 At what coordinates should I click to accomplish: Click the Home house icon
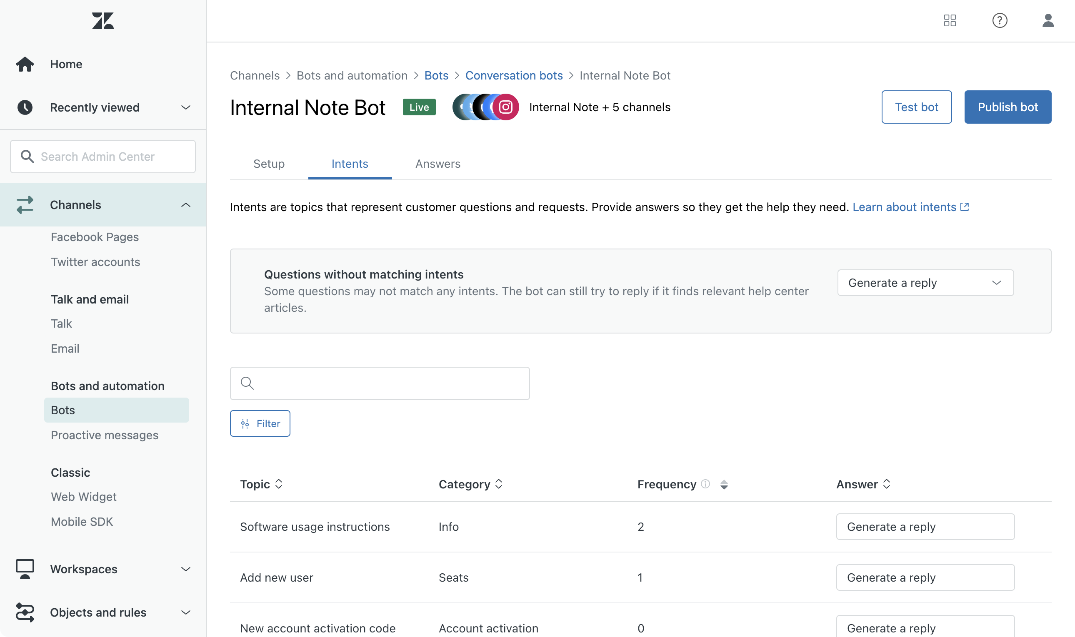(25, 65)
